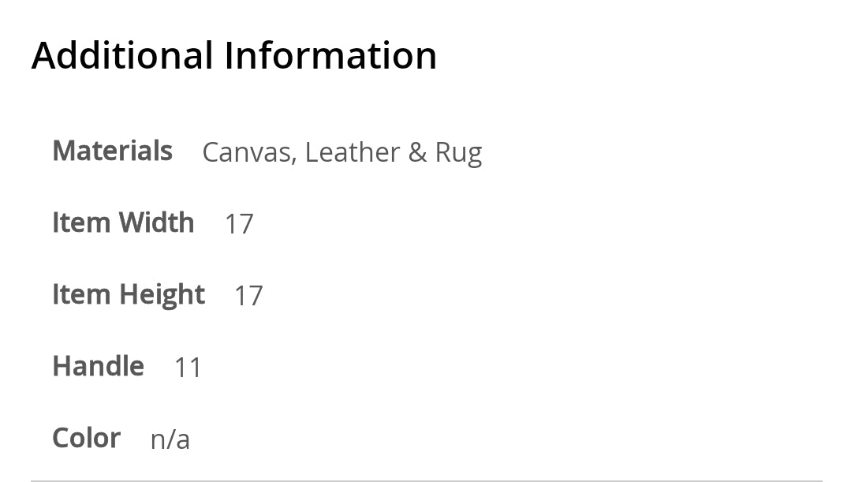Select the Handle value 11
Image resolution: width=851 pixels, height=482 pixels.
188,368
